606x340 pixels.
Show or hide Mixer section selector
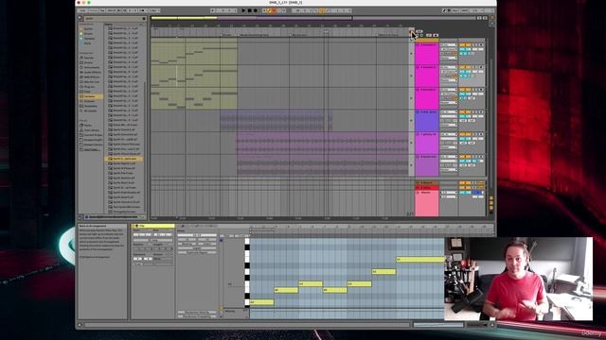[x=490, y=207]
